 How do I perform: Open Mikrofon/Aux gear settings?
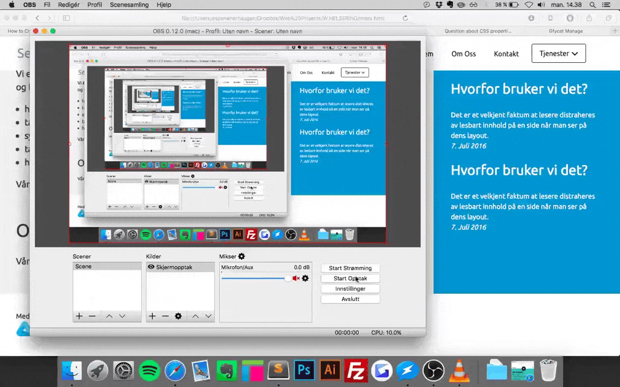[305, 278]
